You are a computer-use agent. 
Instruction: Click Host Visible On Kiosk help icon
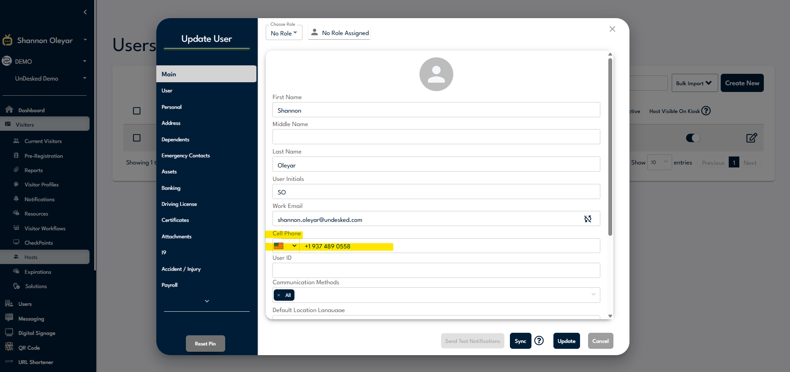point(706,111)
